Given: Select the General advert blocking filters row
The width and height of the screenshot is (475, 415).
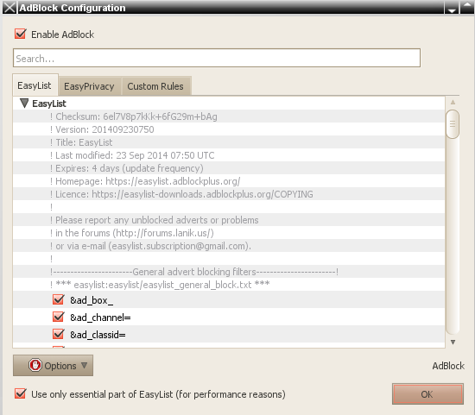Looking at the screenshot, I should 229,272.
